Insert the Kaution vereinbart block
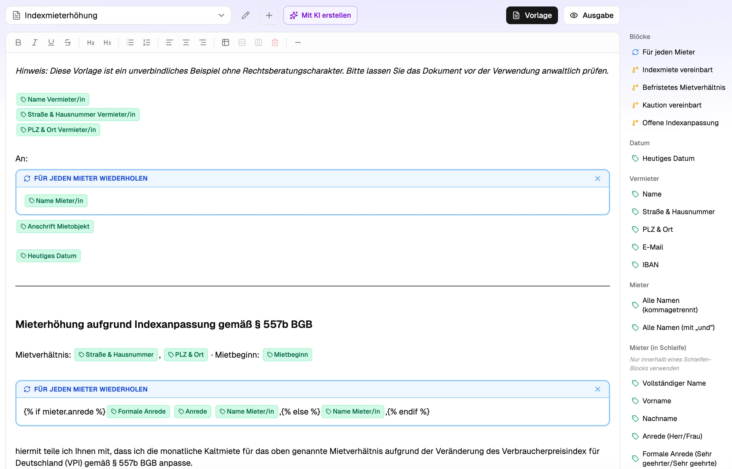The image size is (732, 469). [667, 105]
